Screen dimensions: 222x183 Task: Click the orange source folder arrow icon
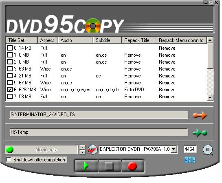[200, 115]
